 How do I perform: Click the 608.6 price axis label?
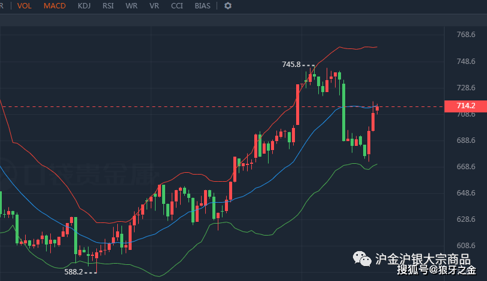click(x=466, y=246)
